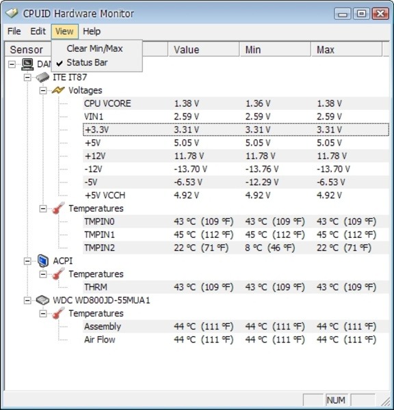
Task: Select the CPU VCORE sensor row
Action: [x=235, y=104]
